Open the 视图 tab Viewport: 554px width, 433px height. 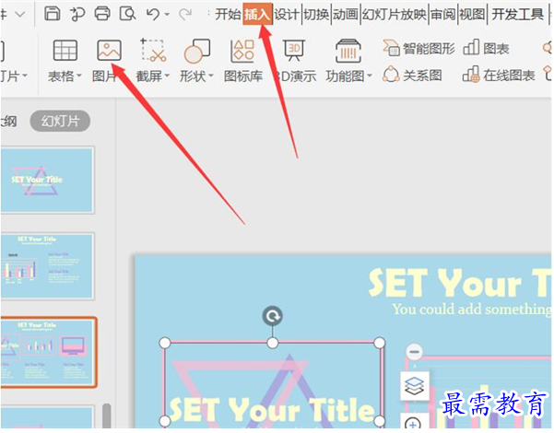[472, 15]
